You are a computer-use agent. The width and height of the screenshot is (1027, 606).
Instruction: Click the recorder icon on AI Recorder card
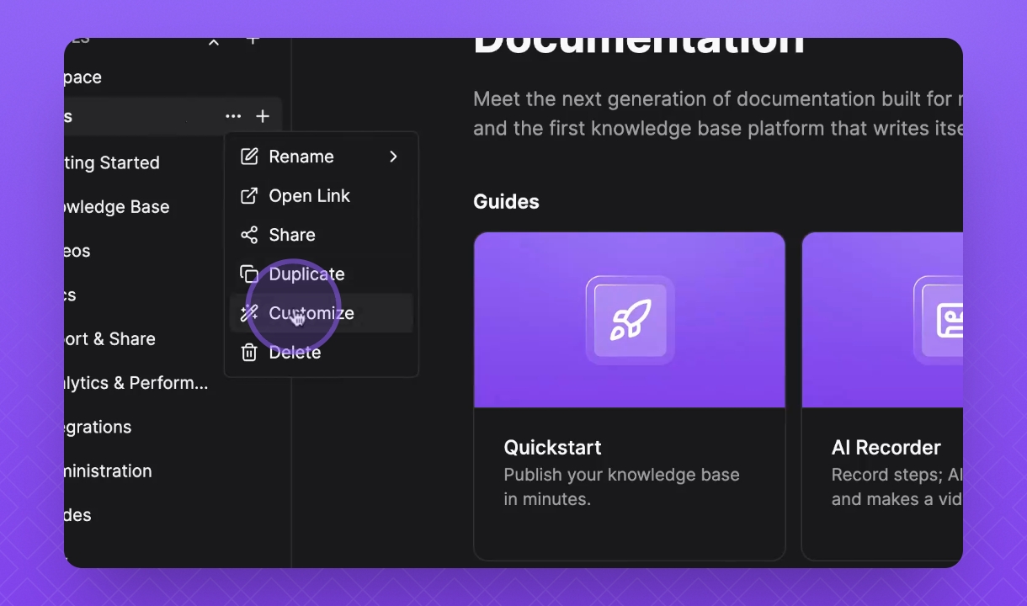(950, 321)
